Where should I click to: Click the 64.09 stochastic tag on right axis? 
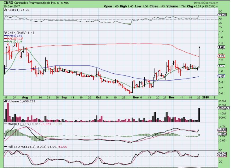[x=222, y=154]
